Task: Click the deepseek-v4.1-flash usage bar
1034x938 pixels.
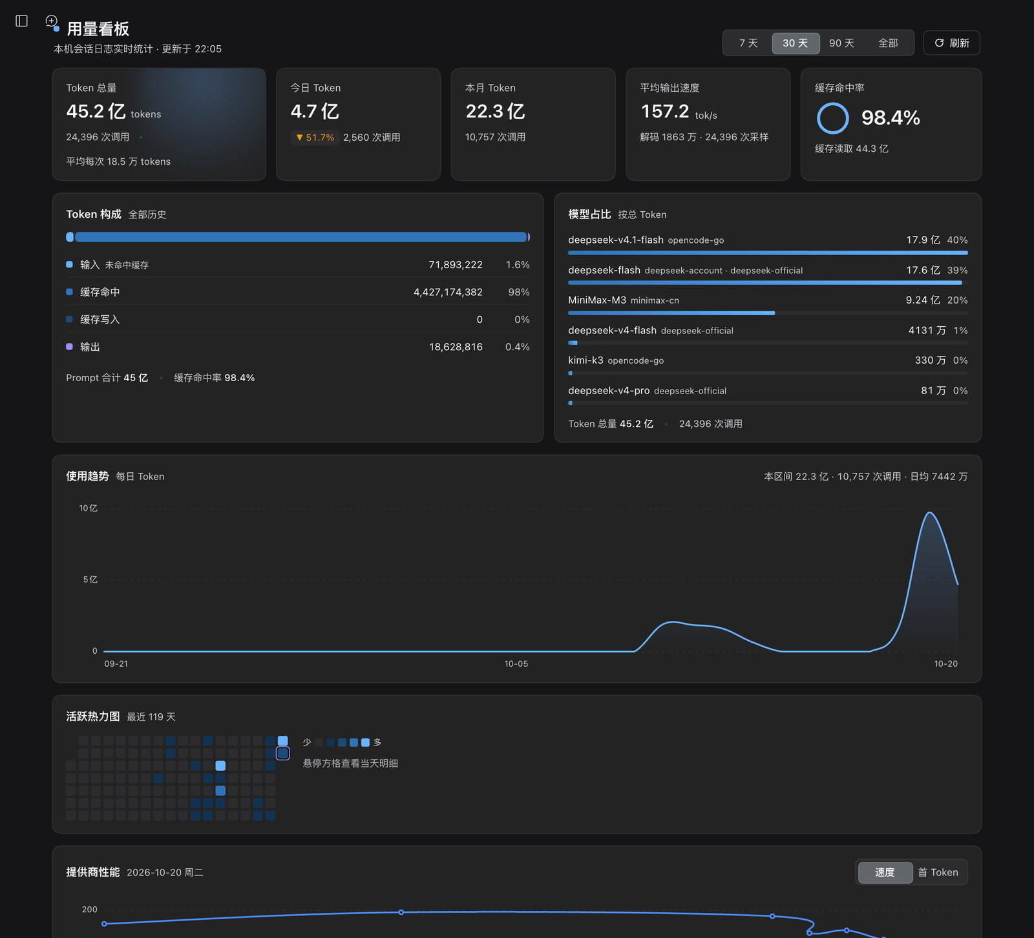Action: 768,253
